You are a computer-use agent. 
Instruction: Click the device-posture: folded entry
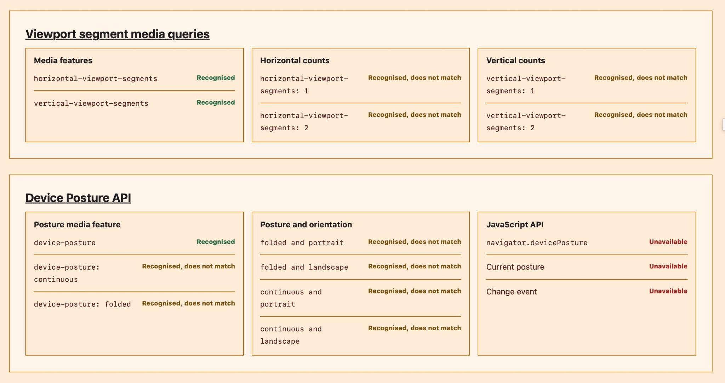coord(135,304)
